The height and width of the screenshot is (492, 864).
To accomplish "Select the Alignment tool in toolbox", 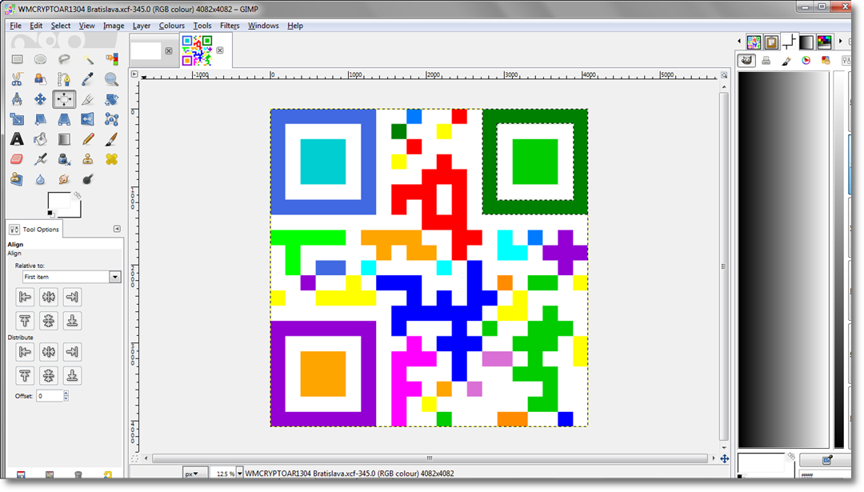I will tap(64, 99).
